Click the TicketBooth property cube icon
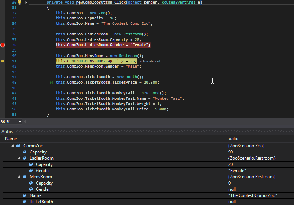Image resolution: width=294 pixels, height=205 pixels. click(x=25, y=202)
